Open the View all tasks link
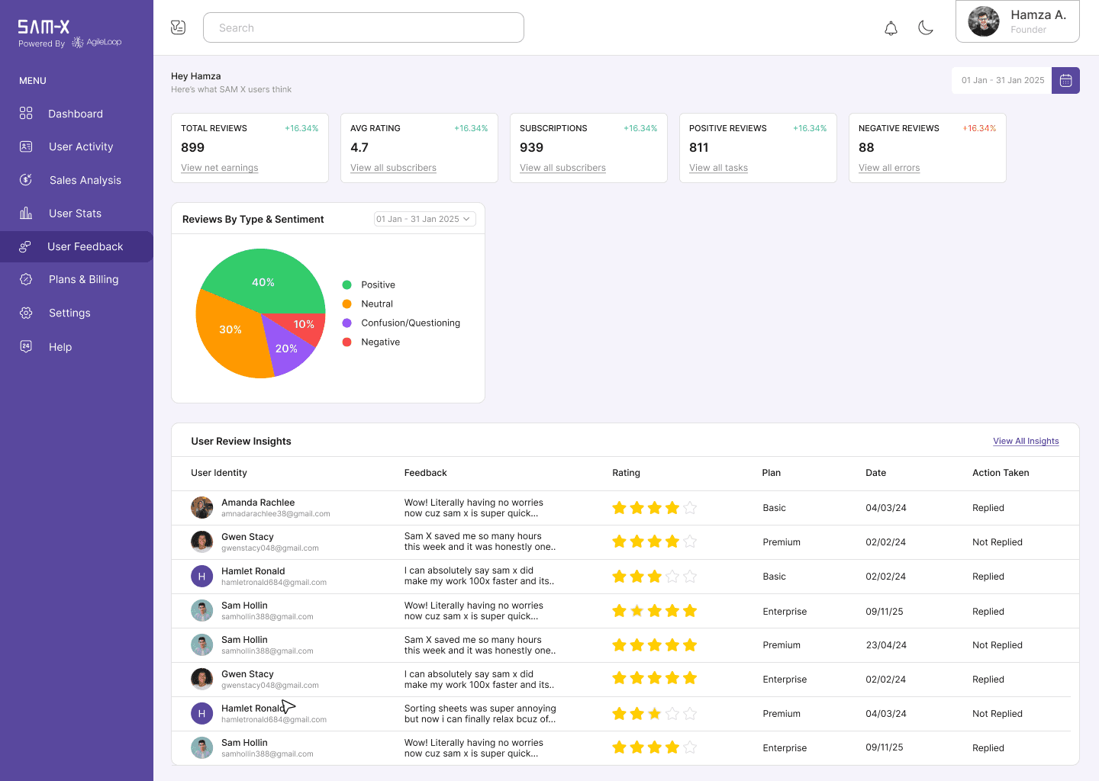1099x781 pixels. 719,168
